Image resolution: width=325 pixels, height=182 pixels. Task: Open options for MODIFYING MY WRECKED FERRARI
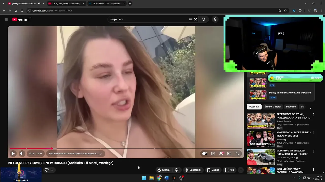[x=313, y=151]
